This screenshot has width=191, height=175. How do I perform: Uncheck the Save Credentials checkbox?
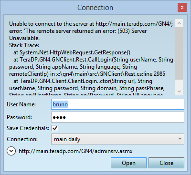[x=55, y=128]
